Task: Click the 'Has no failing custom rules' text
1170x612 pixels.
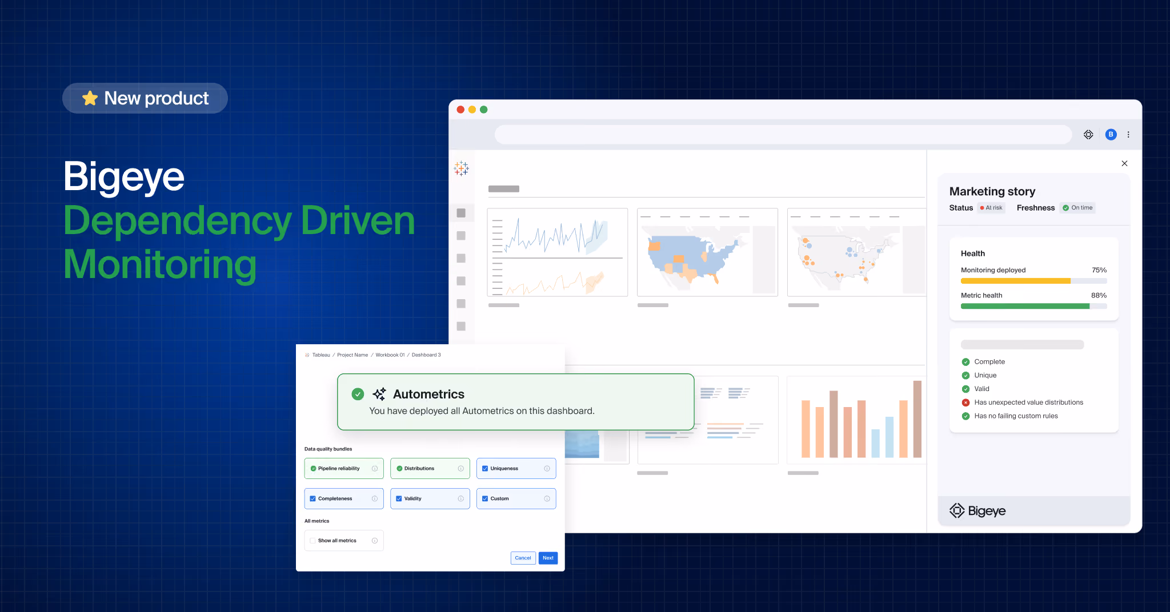Action: 1016,416
